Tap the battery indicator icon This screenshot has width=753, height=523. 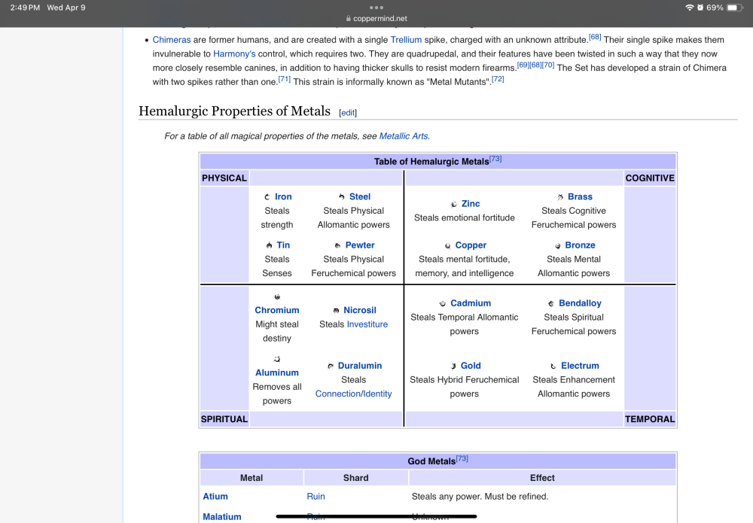click(x=735, y=8)
